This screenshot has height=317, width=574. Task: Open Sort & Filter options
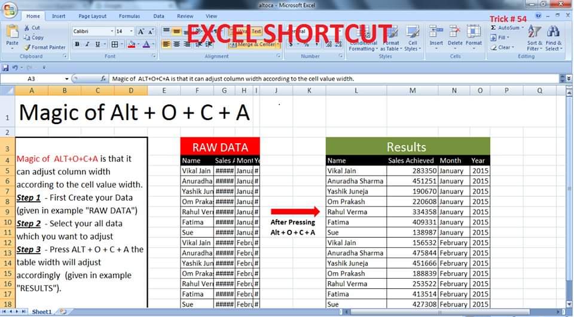[535, 38]
